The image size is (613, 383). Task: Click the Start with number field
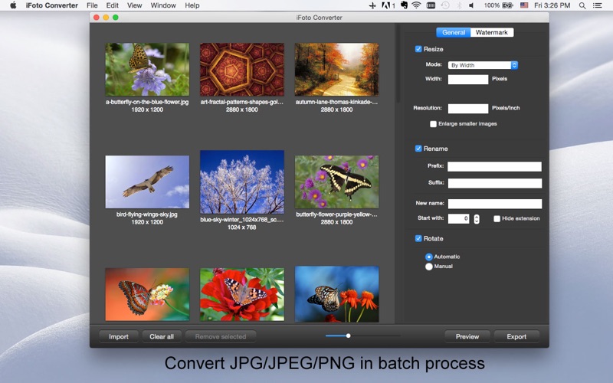(458, 219)
